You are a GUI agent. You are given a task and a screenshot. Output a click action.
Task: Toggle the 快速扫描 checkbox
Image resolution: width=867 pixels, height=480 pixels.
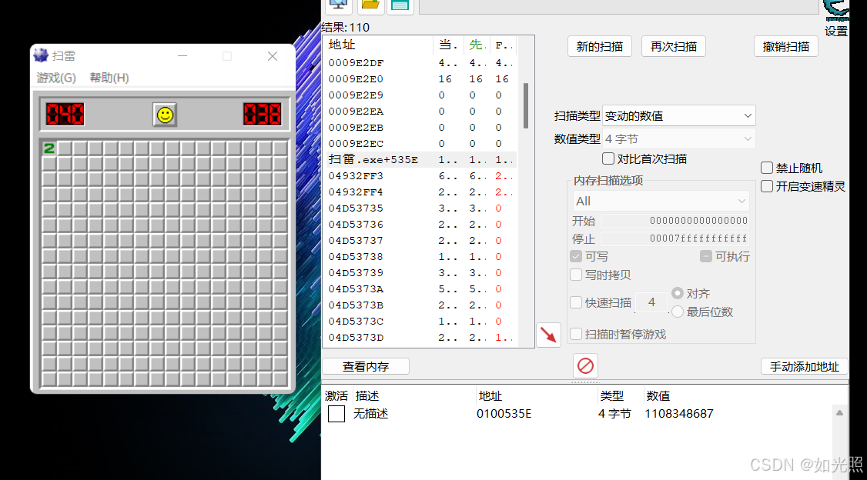click(x=576, y=302)
